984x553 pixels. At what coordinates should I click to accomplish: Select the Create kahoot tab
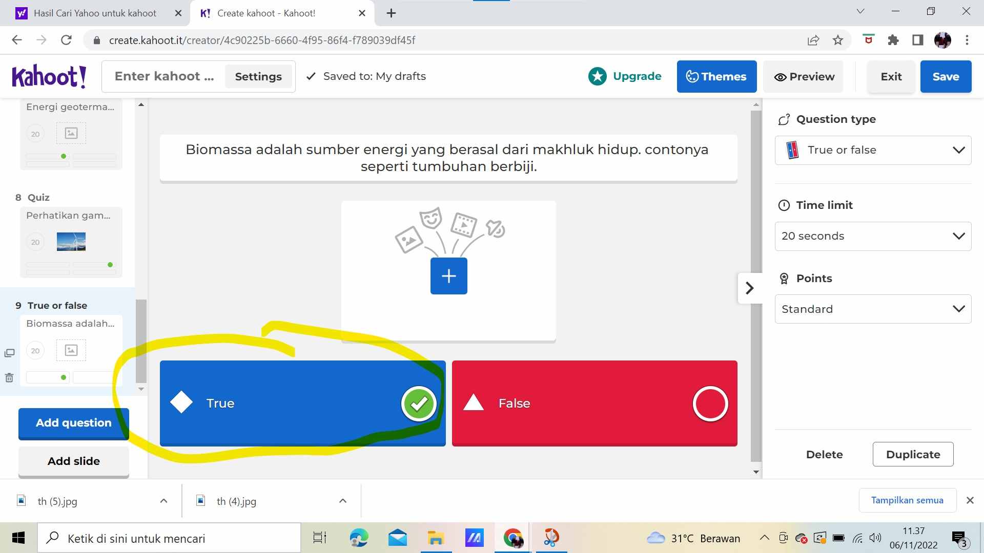coord(266,13)
